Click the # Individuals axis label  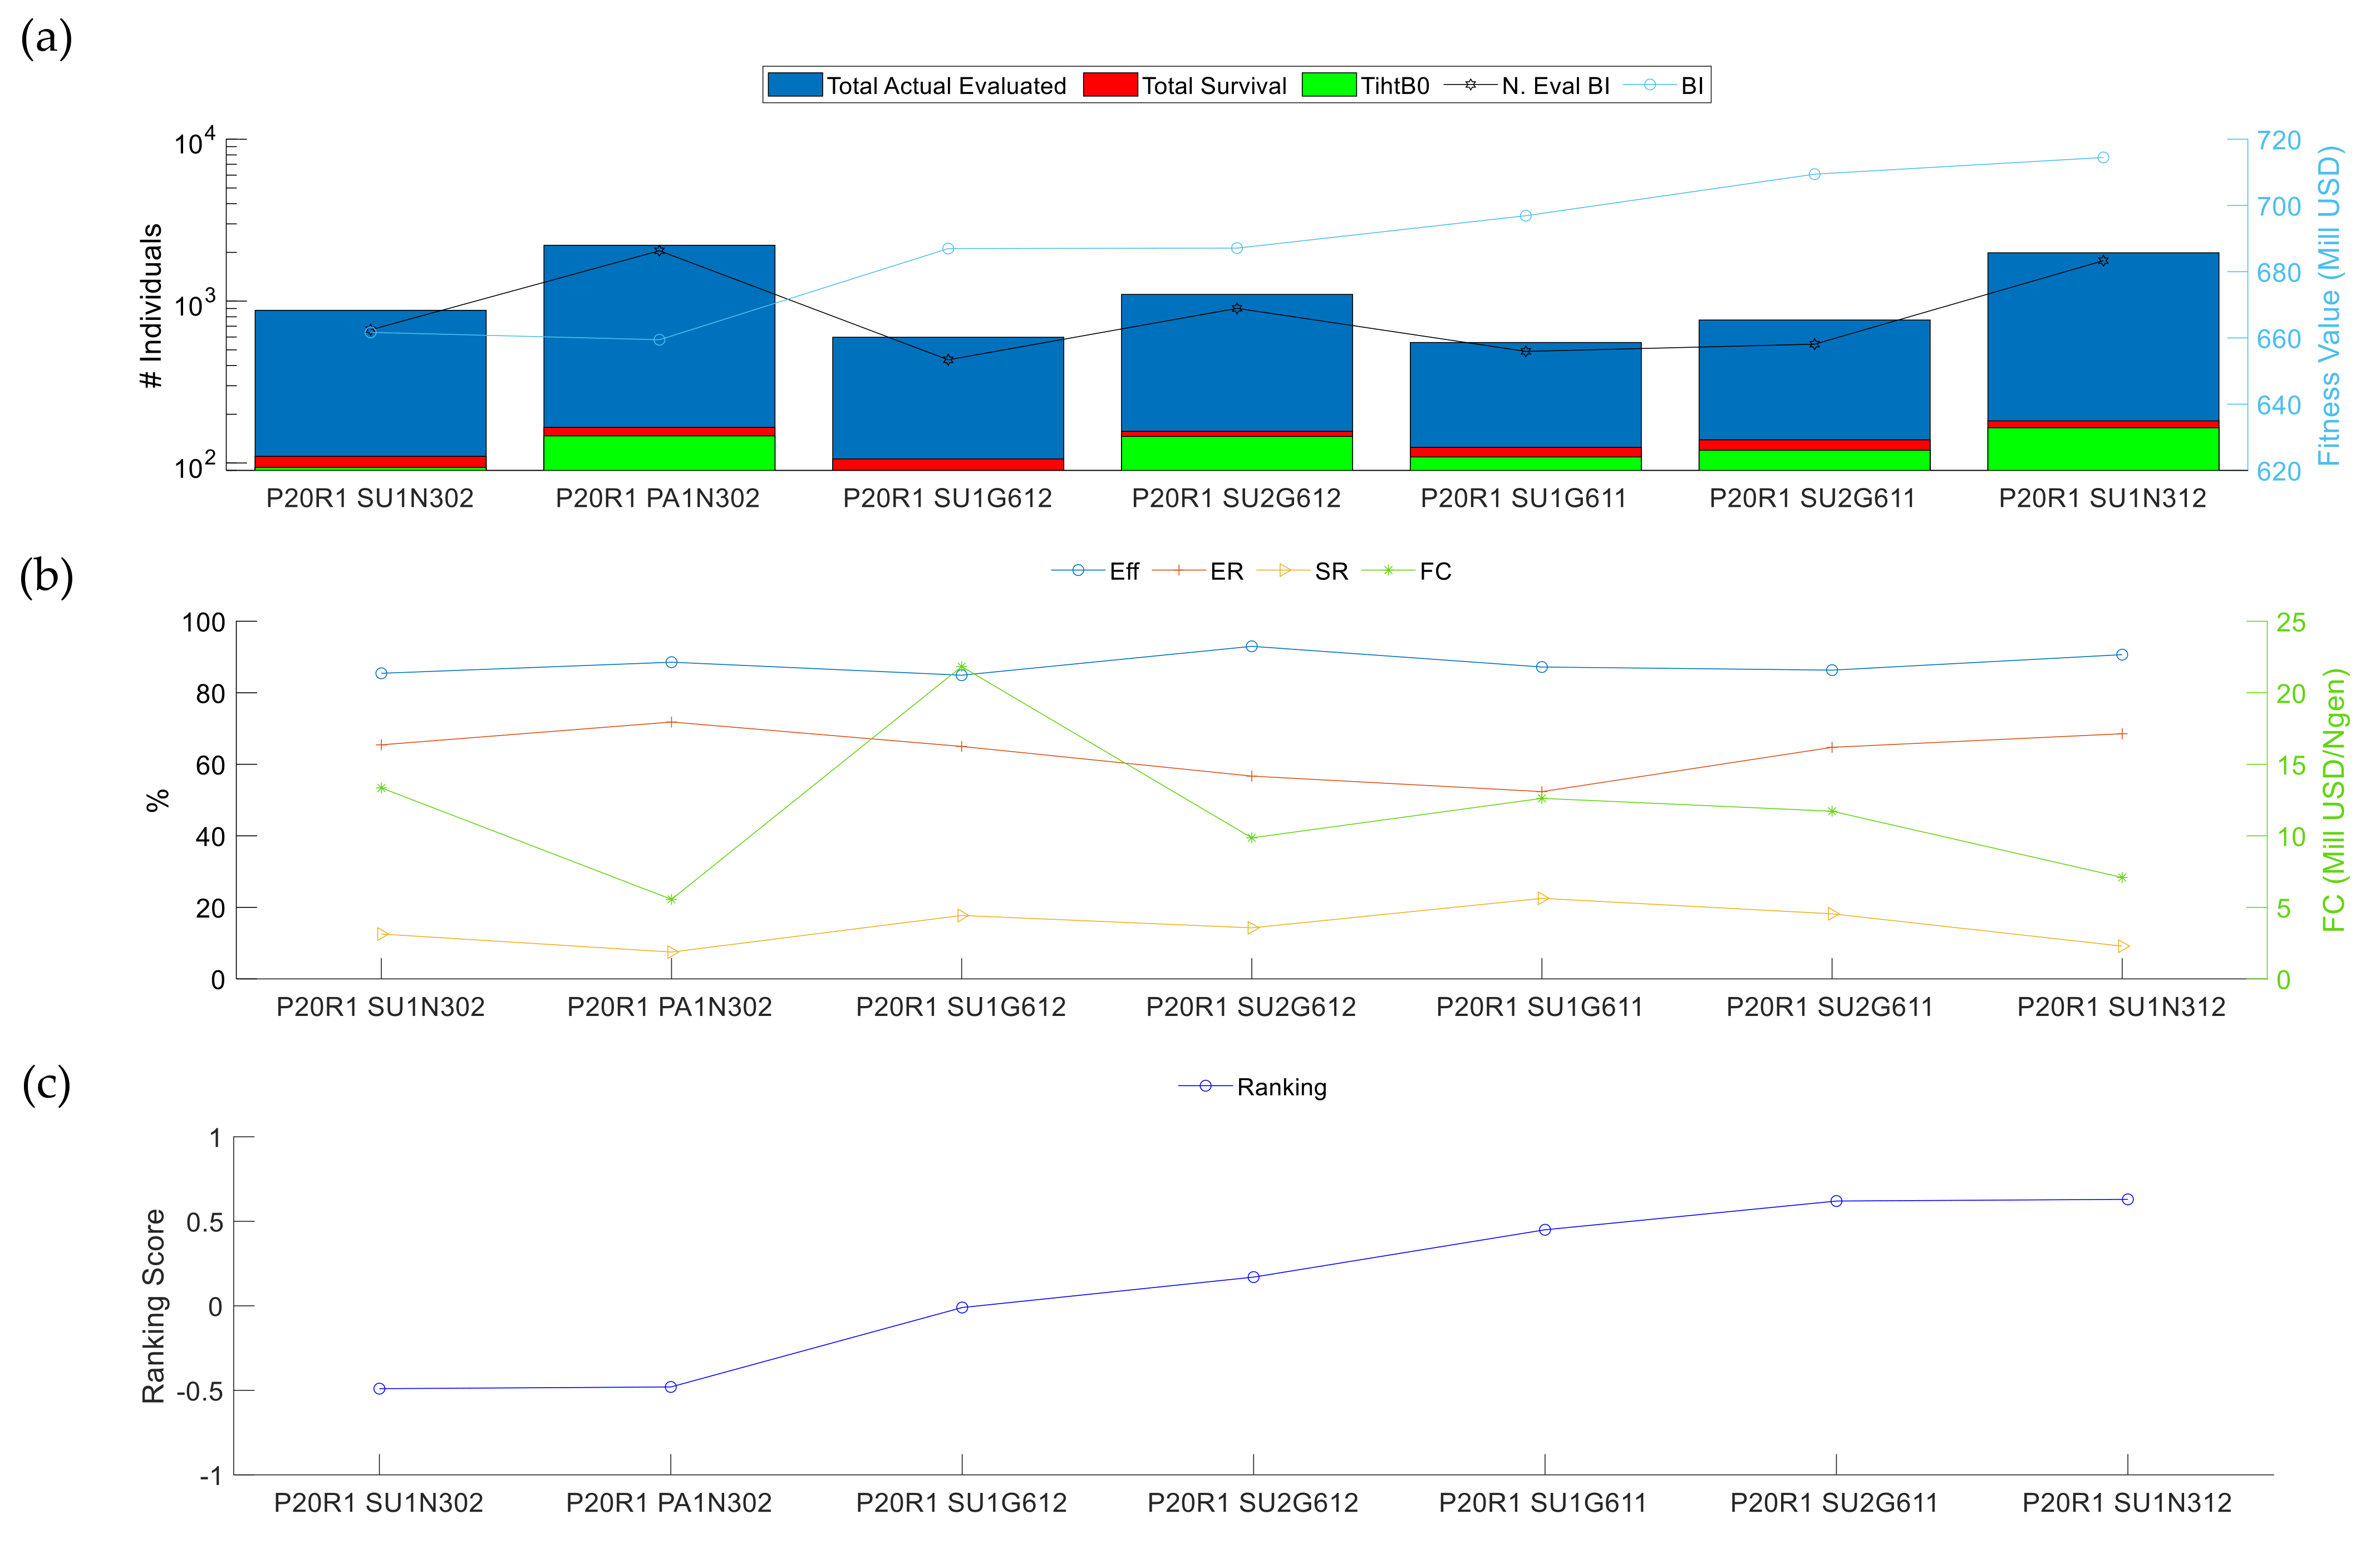point(151,305)
